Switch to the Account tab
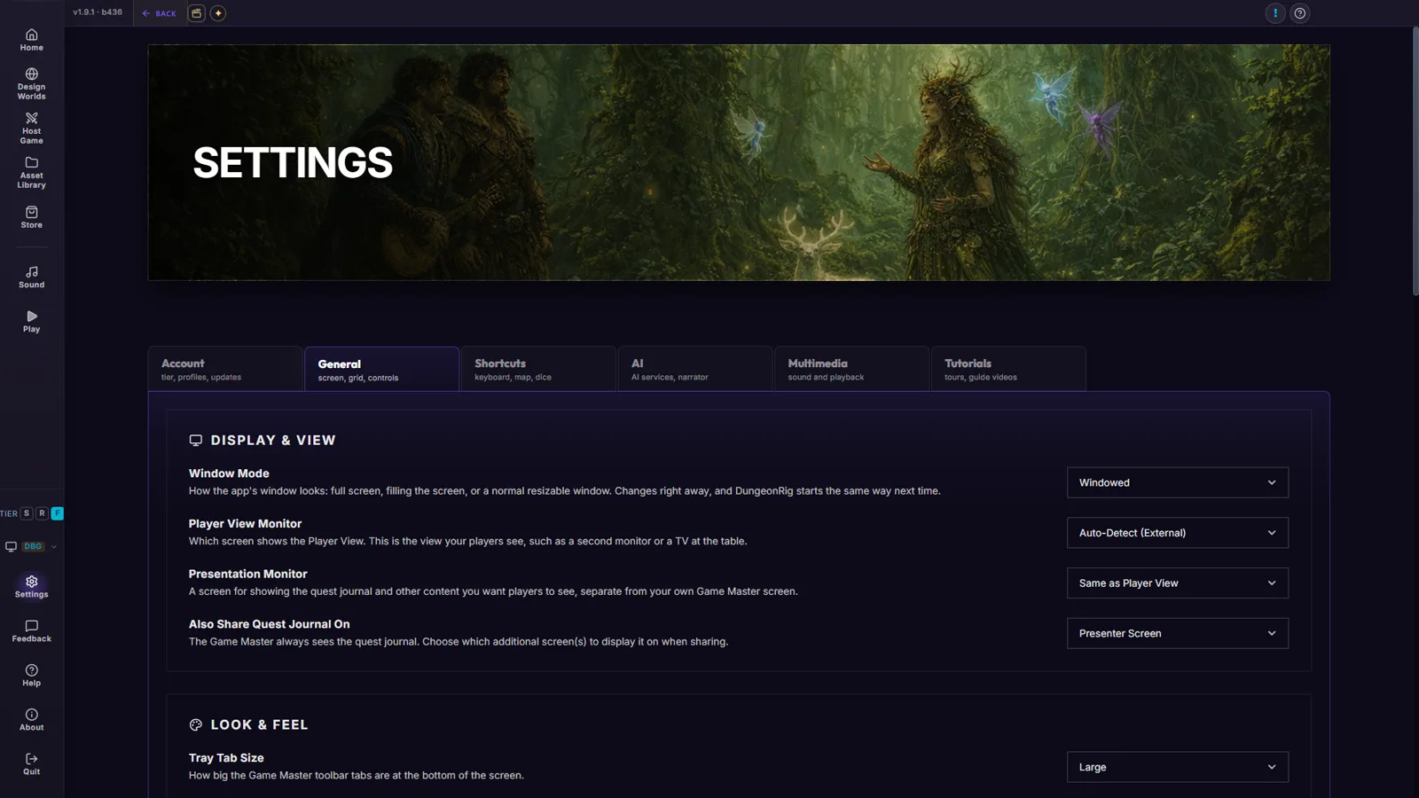 pyautogui.click(x=225, y=369)
